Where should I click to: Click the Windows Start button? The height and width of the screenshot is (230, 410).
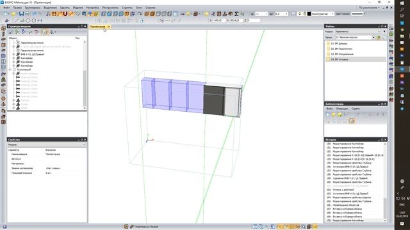402,3
